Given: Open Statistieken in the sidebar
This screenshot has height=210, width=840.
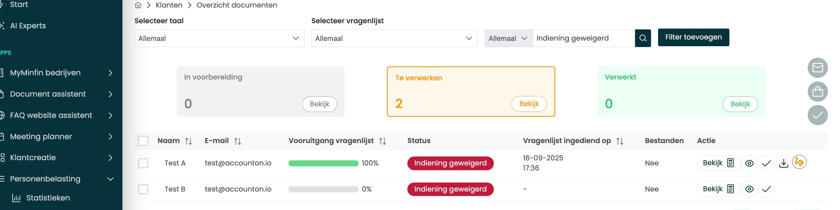Looking at the screenshot, I should [48, 198].
